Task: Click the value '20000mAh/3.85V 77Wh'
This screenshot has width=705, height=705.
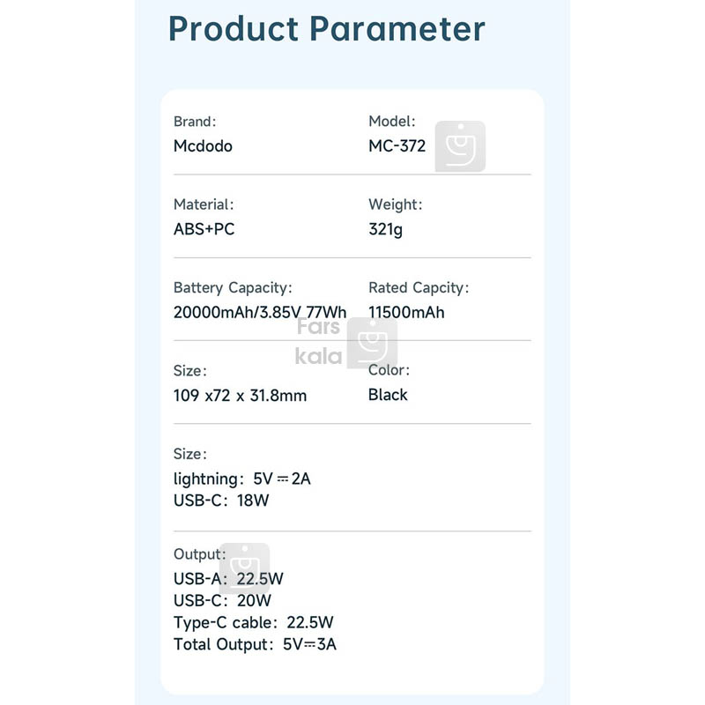Action: pos(260,312)
